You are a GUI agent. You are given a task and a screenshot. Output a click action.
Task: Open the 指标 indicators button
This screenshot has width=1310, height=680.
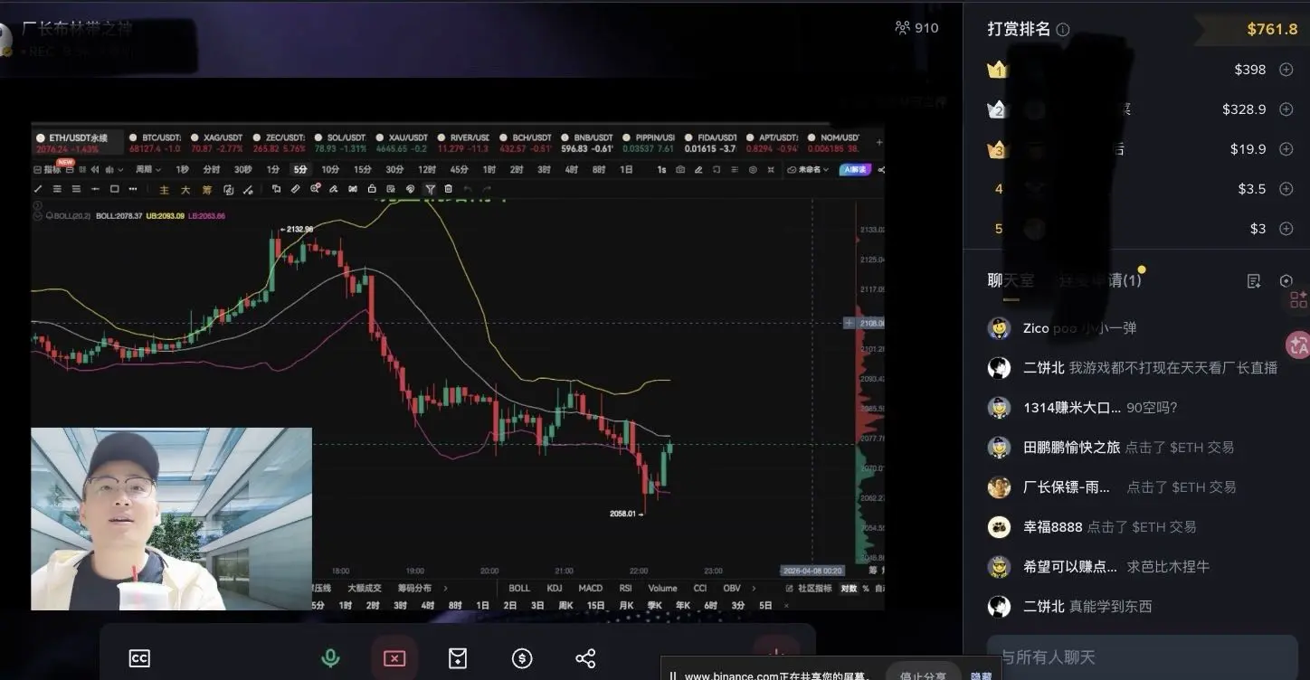(x=47, y=169)
